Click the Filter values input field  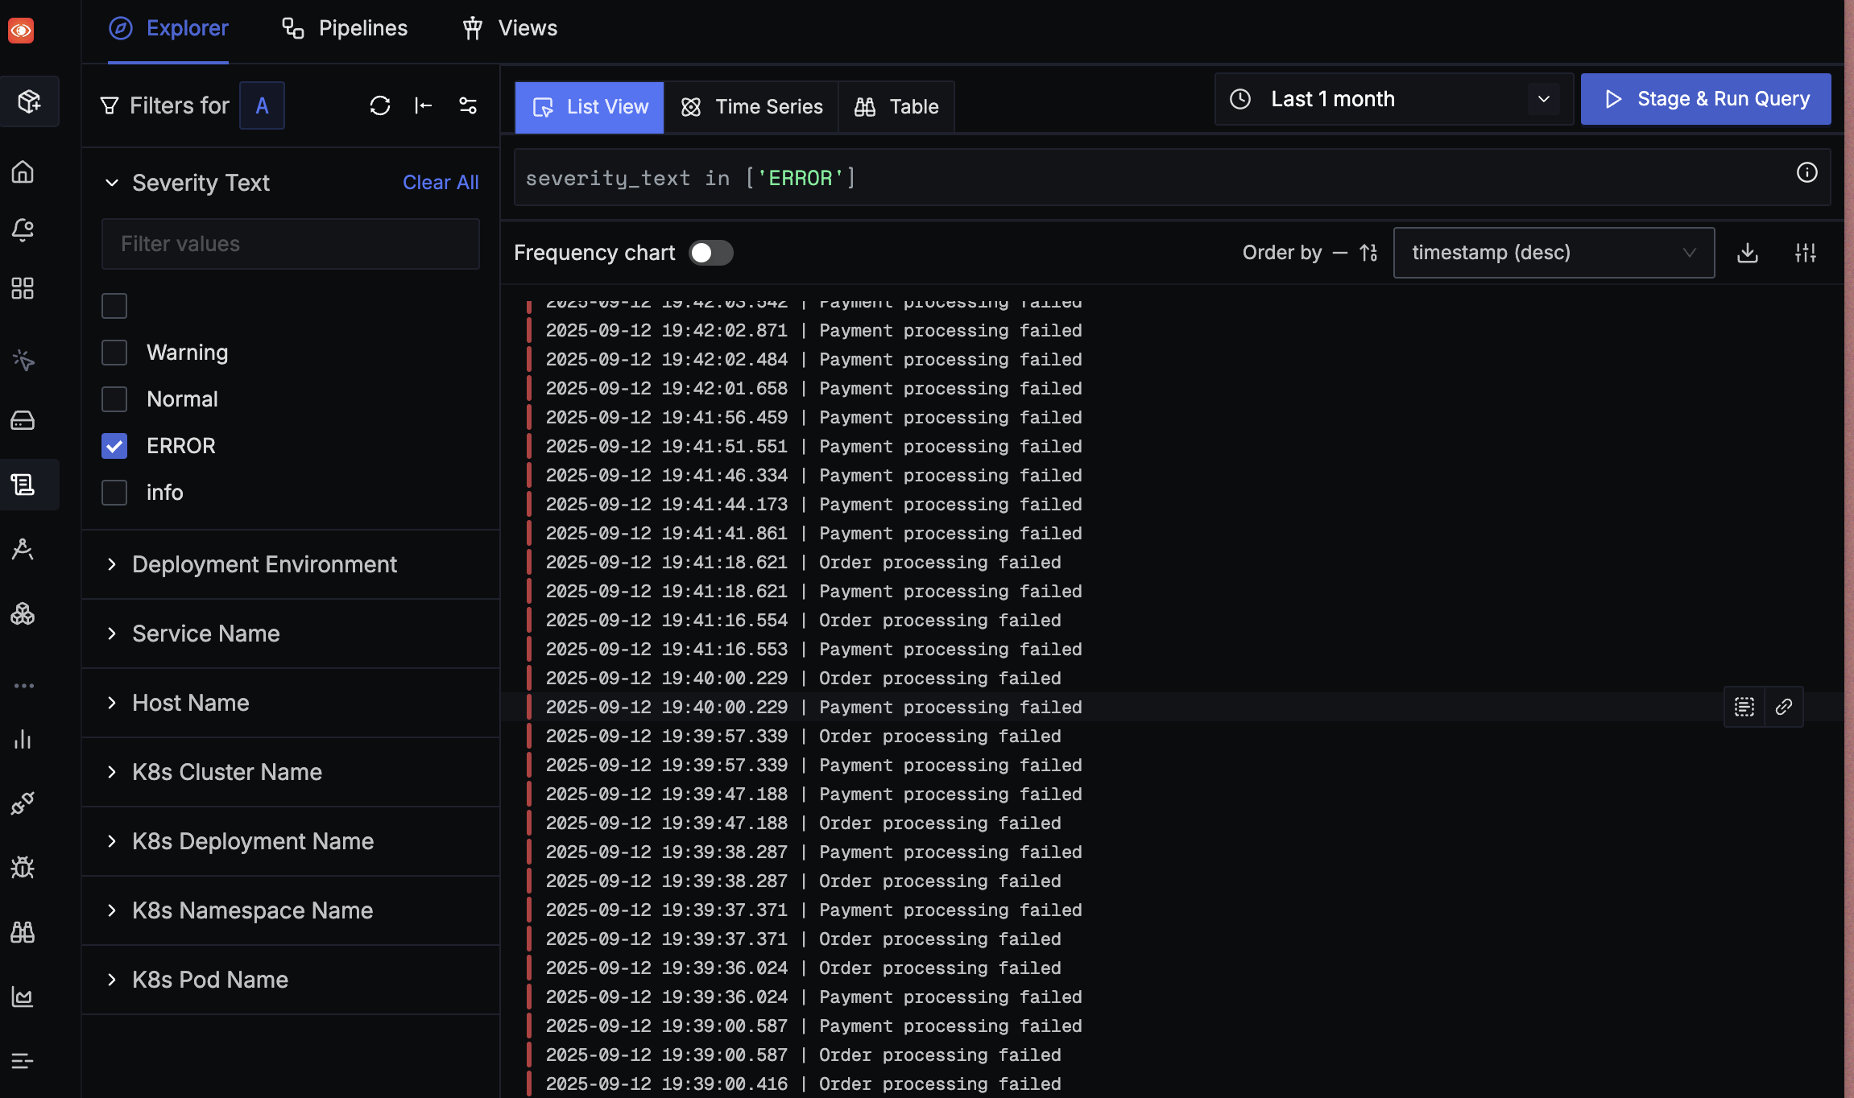click(290, 244)
